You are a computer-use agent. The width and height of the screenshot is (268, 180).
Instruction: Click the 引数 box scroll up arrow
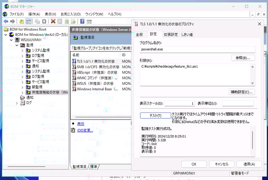[252, 67]
